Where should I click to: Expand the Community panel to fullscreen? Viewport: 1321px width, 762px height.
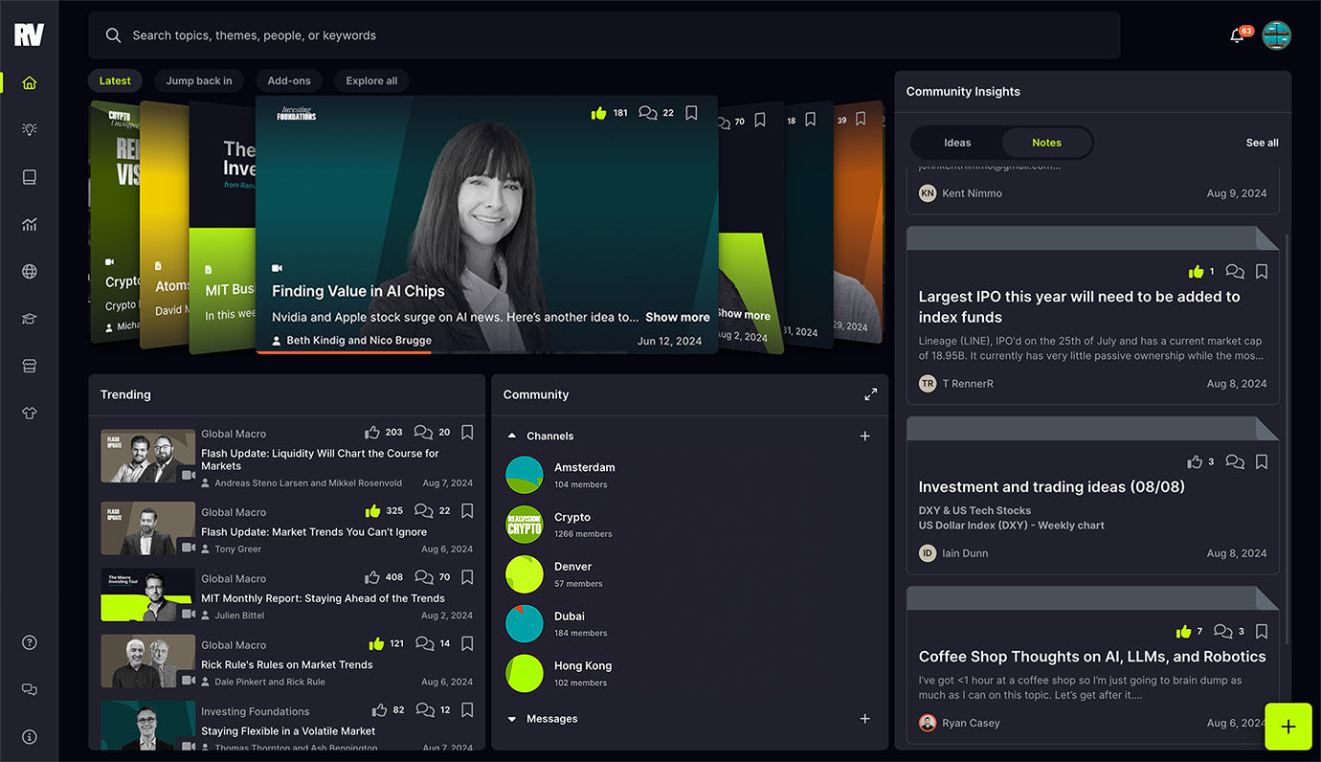[870, 394]
